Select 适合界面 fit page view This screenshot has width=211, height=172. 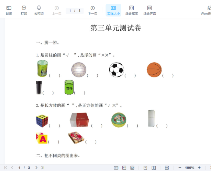[x=149, y=10]
